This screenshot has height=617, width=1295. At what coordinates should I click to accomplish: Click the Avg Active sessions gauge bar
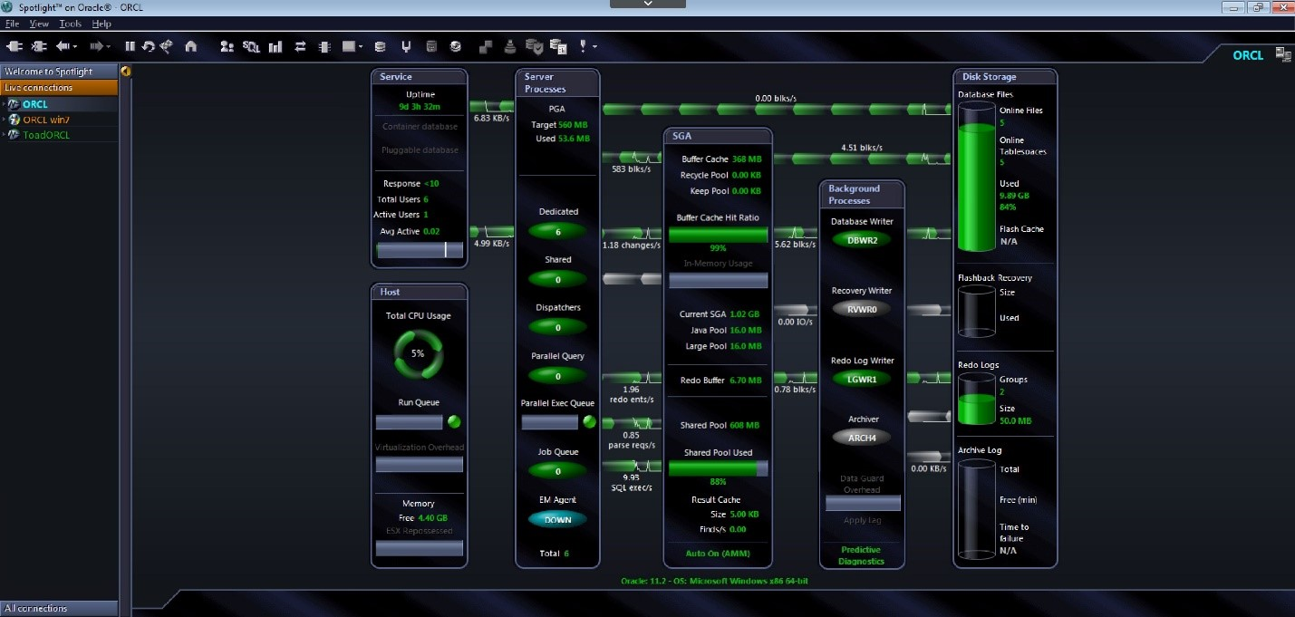[x=420, y=249]
